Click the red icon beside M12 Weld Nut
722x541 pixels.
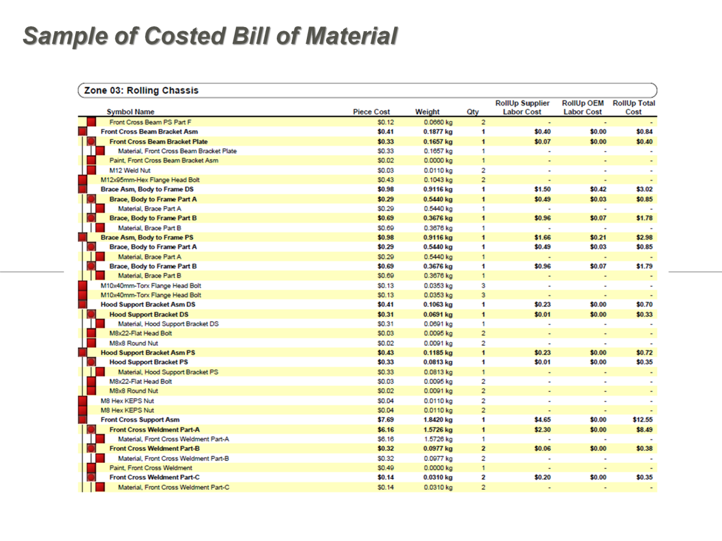(91, 170)
